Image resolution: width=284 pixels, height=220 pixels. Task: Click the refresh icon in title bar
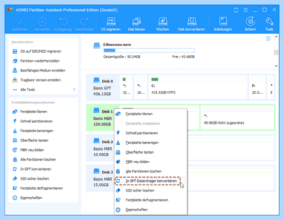[236, 10]
